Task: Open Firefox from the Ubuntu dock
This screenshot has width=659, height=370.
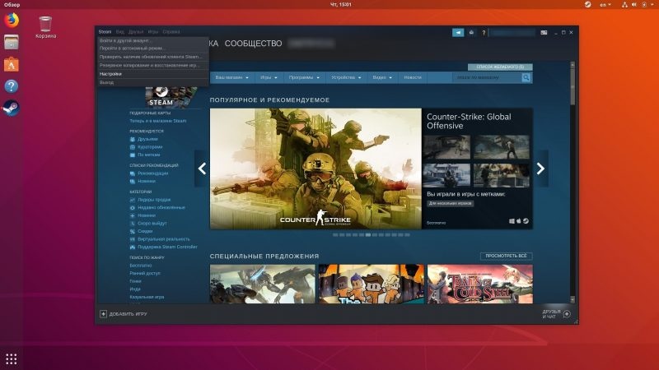Action: click(x=12, y=21)
